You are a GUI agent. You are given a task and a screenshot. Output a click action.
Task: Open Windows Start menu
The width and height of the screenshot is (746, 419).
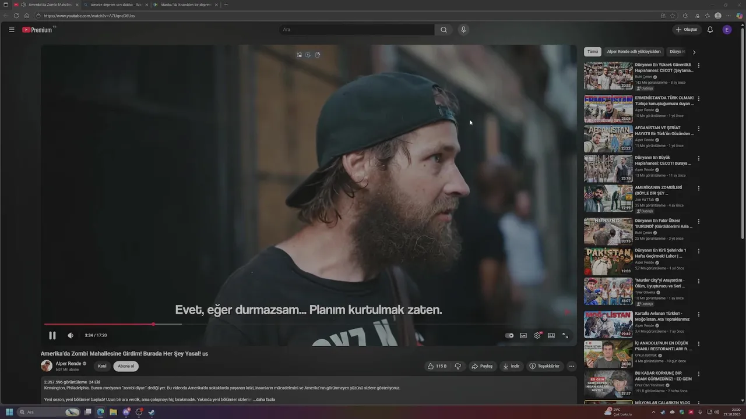(9, 412)
